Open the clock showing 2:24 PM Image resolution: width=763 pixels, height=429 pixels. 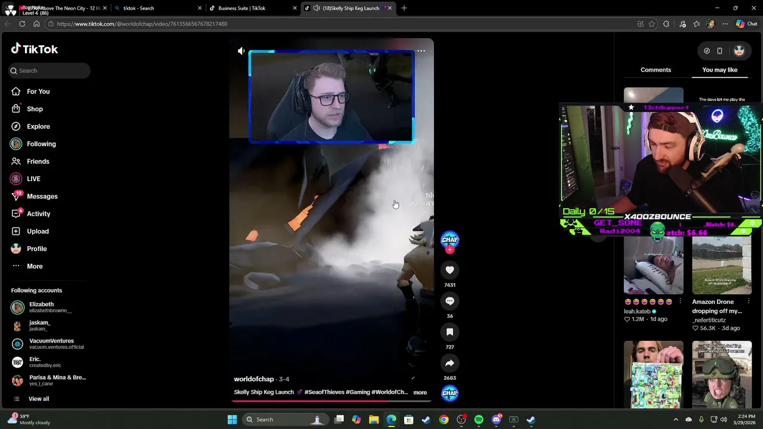coord(746,419)
